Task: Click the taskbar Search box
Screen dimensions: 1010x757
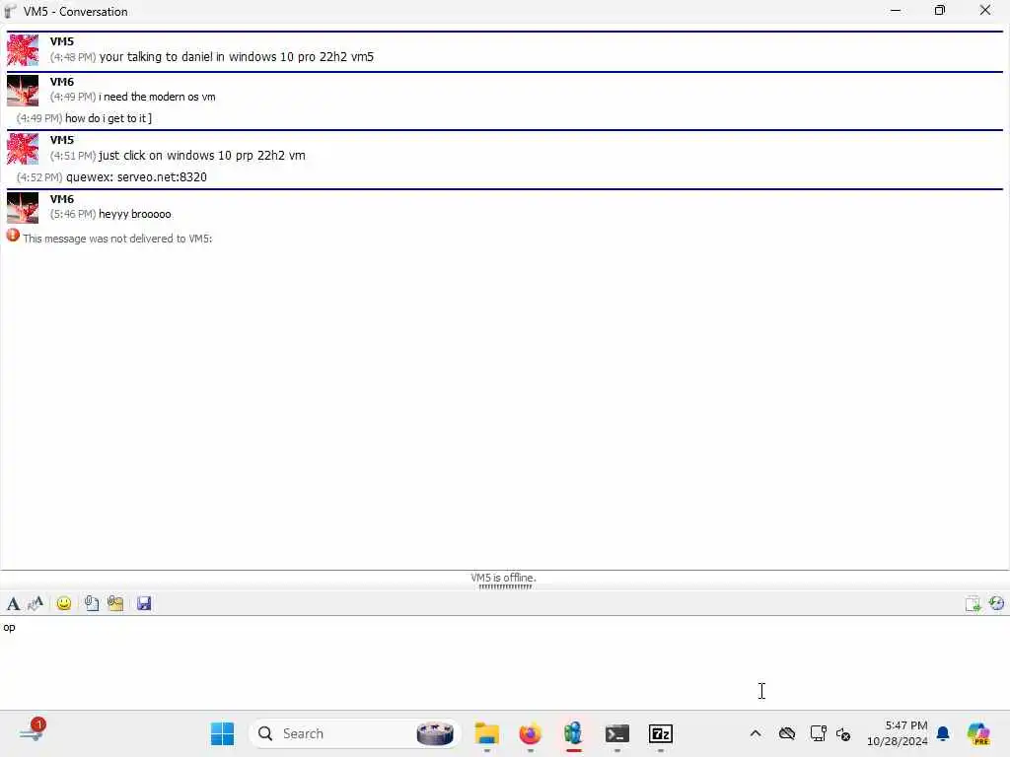Action: 355,733
